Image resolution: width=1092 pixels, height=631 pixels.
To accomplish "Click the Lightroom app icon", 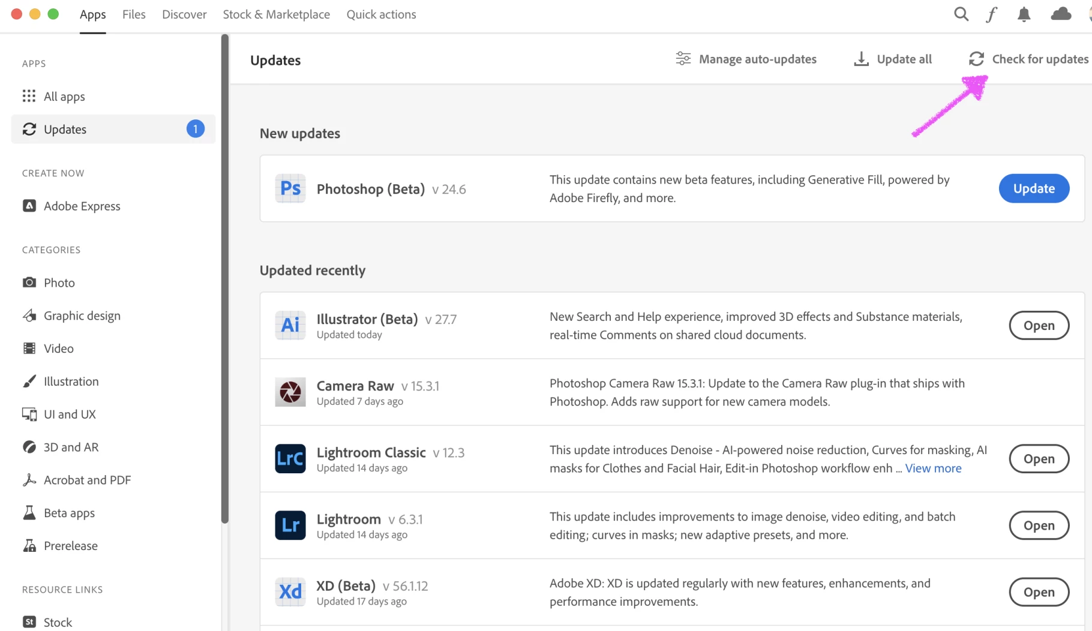I will point(290,525).
